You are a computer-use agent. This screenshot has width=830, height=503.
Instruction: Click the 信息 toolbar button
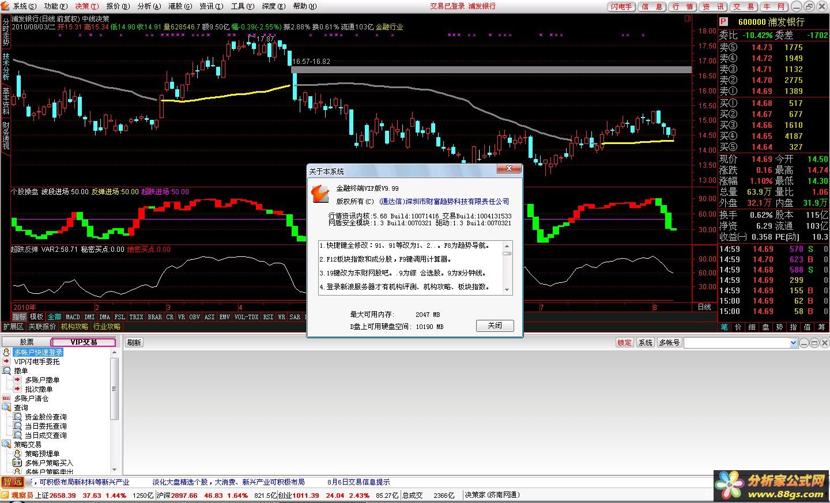pyautogui.click(x=652, y=6)
